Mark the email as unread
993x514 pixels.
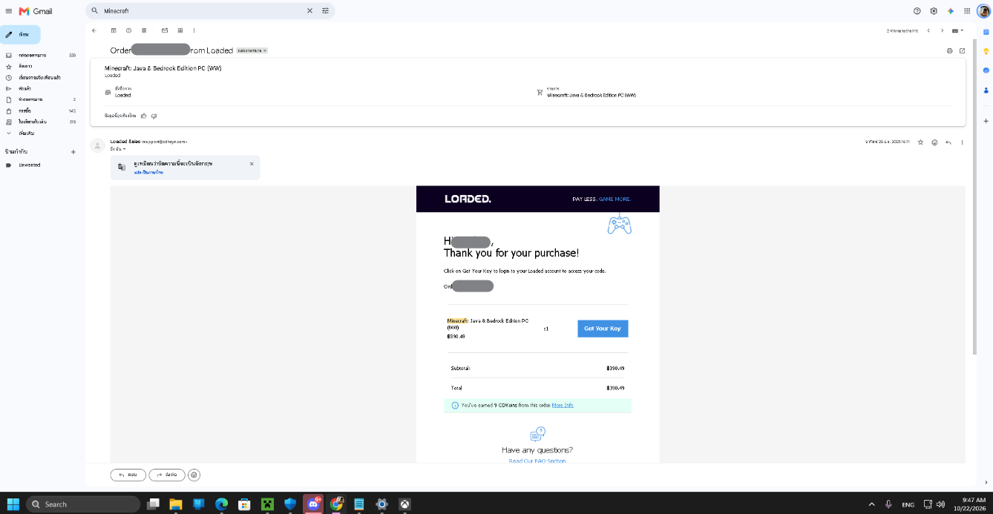(165, 30)
